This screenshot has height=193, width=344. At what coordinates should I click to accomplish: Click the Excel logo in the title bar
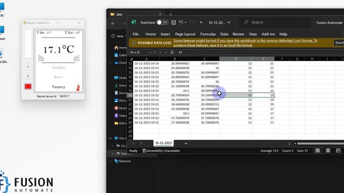click(134, 23)
